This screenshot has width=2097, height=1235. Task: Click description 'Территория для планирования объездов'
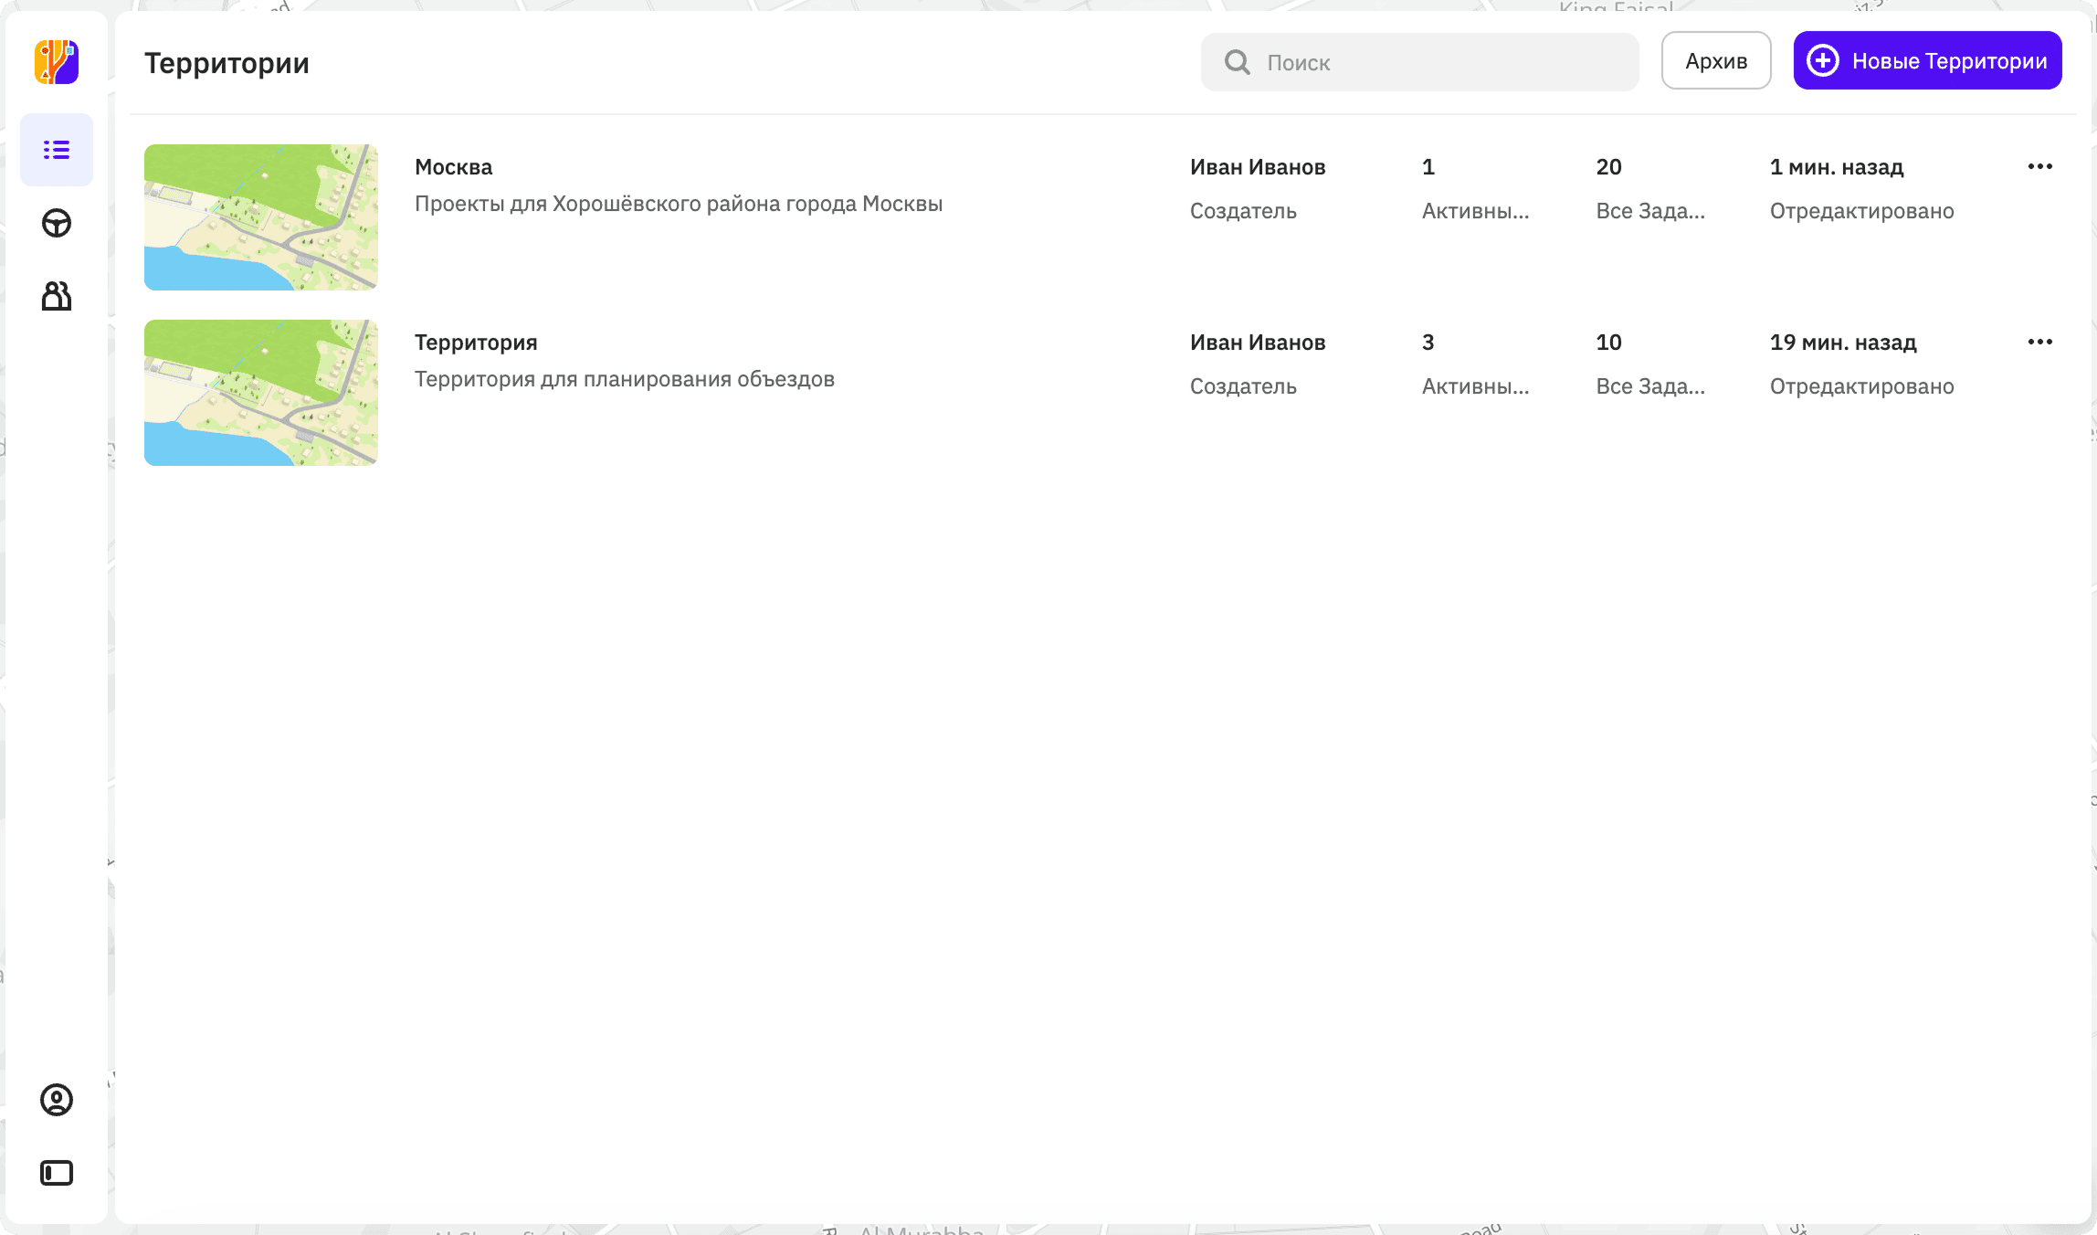point(625,379)
